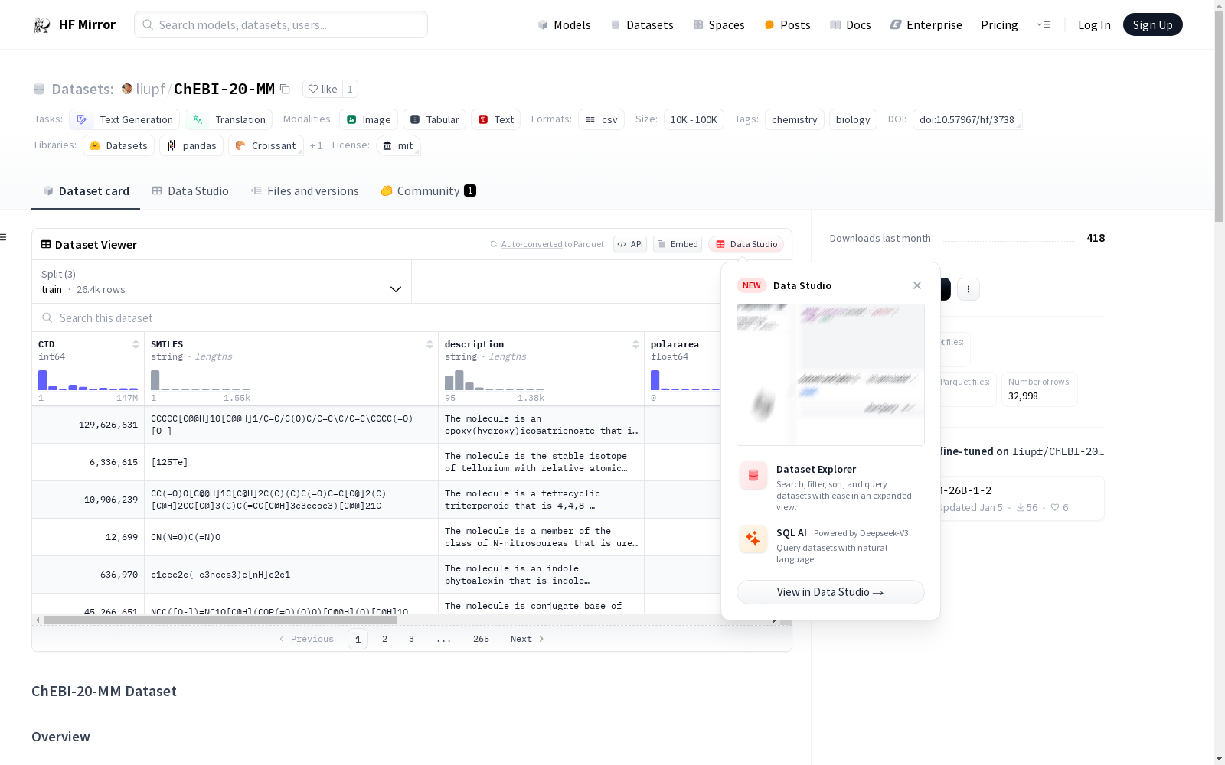This screenshot has height=765, width=1225.
Task: Select the Image modality tag
Action: coord(369,119)
